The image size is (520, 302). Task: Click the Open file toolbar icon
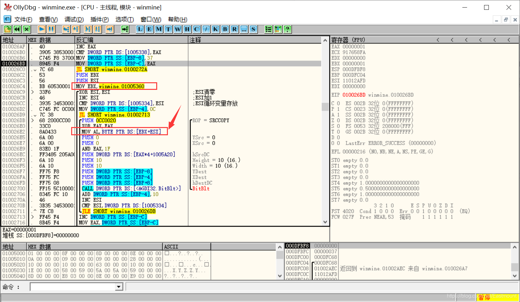click(8, 29)
